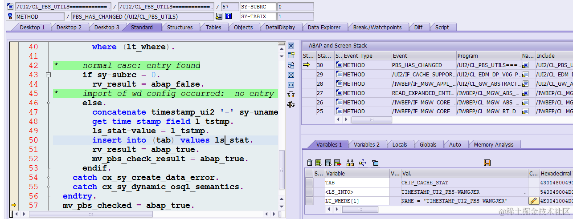This screenshot has width=573, height=219.
Task: Click the stack table horizontal scroll right arrow
Action: tap(346, 119)
